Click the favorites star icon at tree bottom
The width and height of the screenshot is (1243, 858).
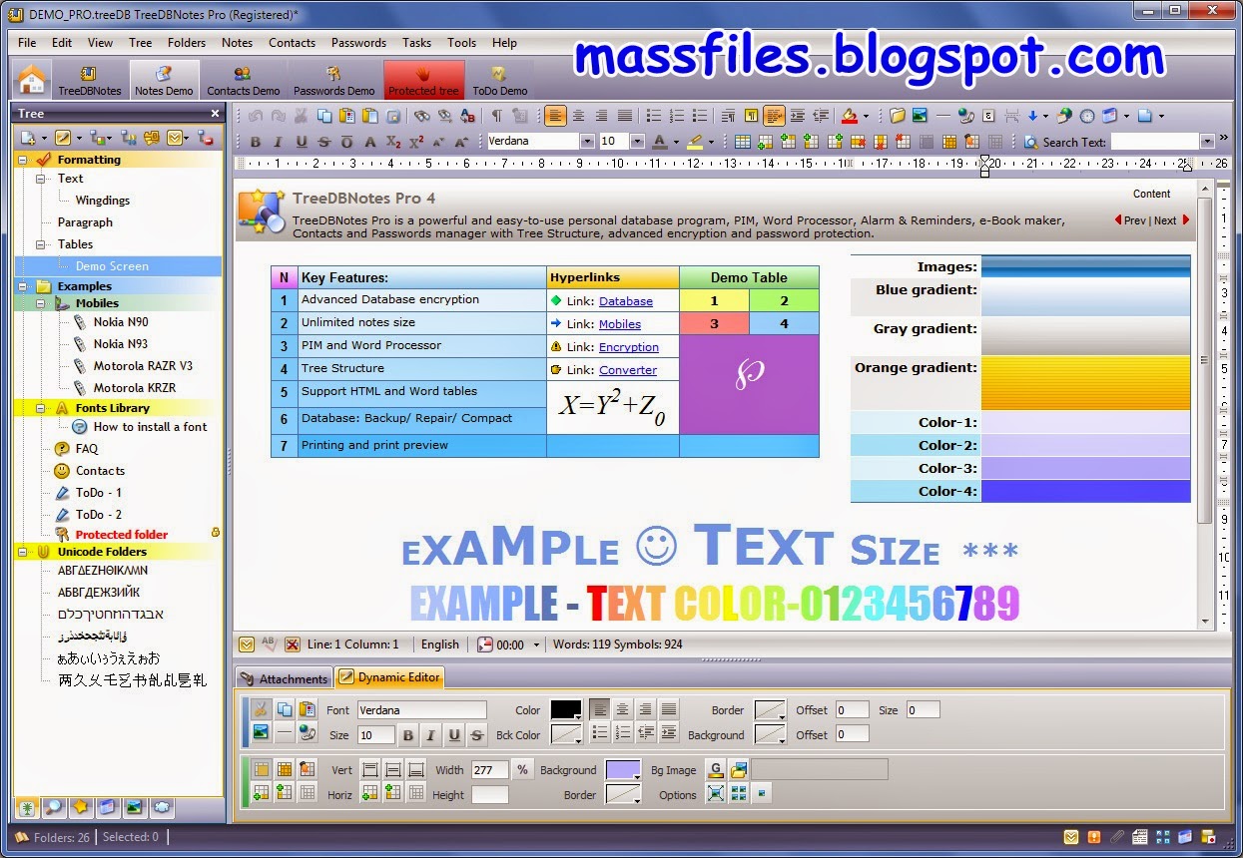(x=80, y=806)
